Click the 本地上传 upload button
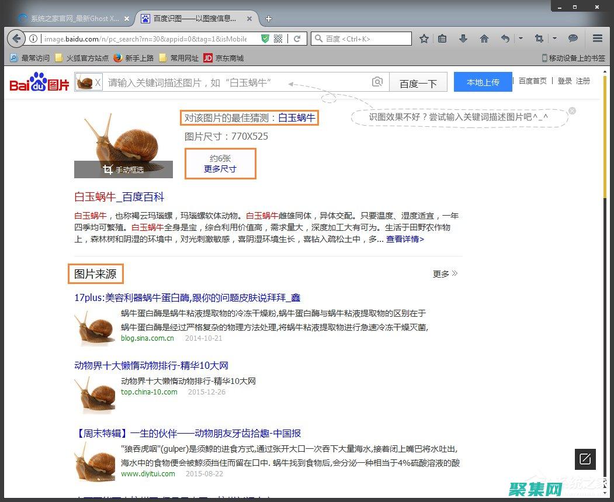This screenshot has height=502, width=614. pos(483,82)
